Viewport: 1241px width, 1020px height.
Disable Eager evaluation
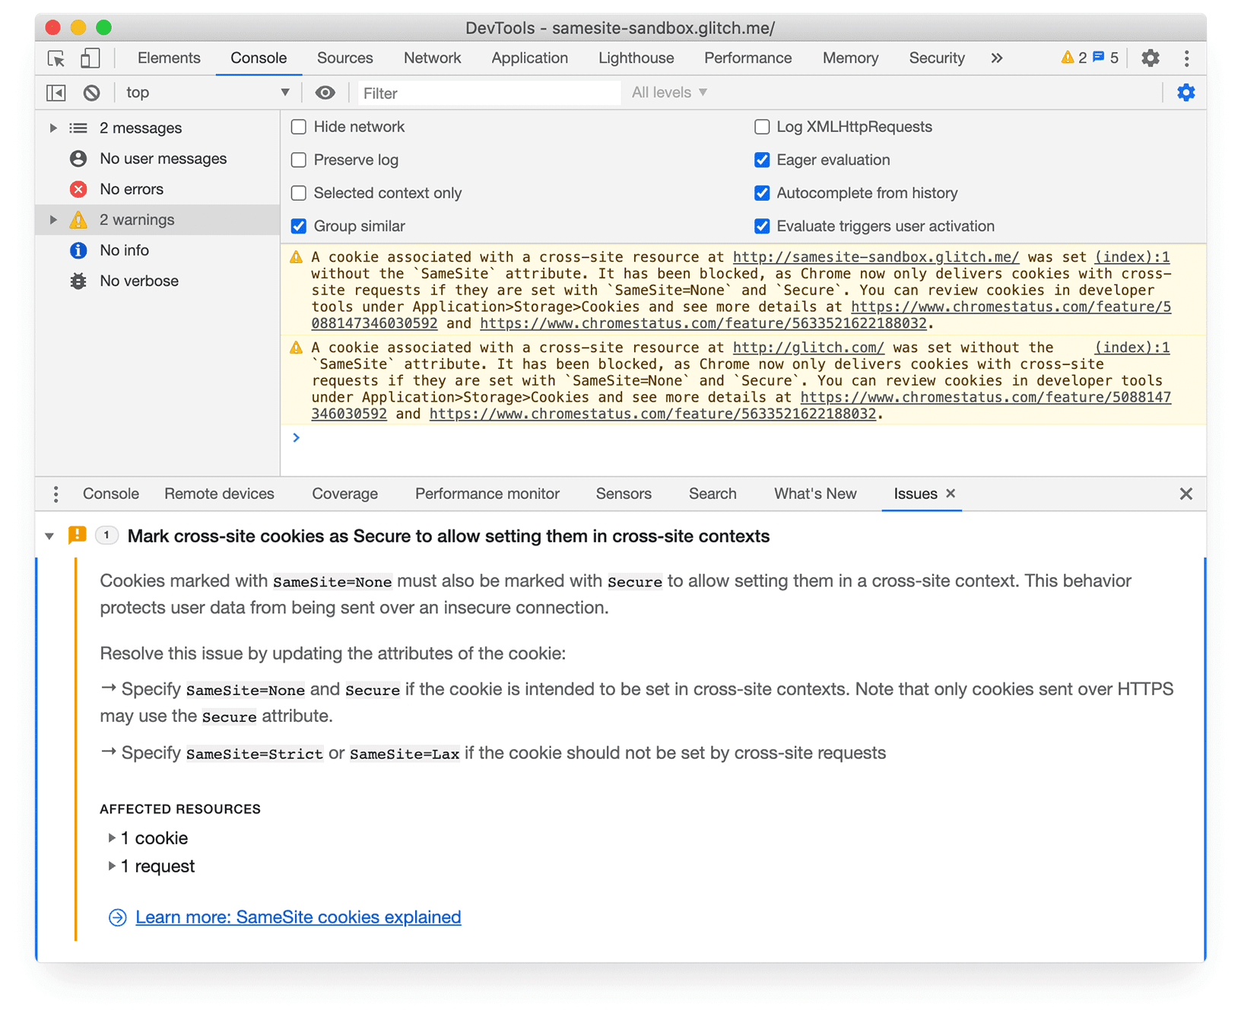tap(762, 160)
